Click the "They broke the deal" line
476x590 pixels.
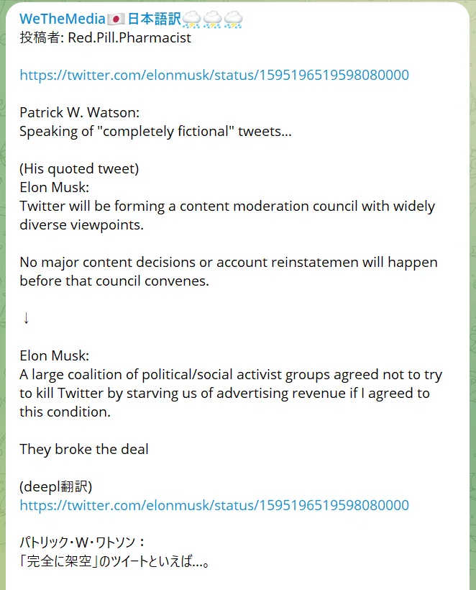point(84,449)
